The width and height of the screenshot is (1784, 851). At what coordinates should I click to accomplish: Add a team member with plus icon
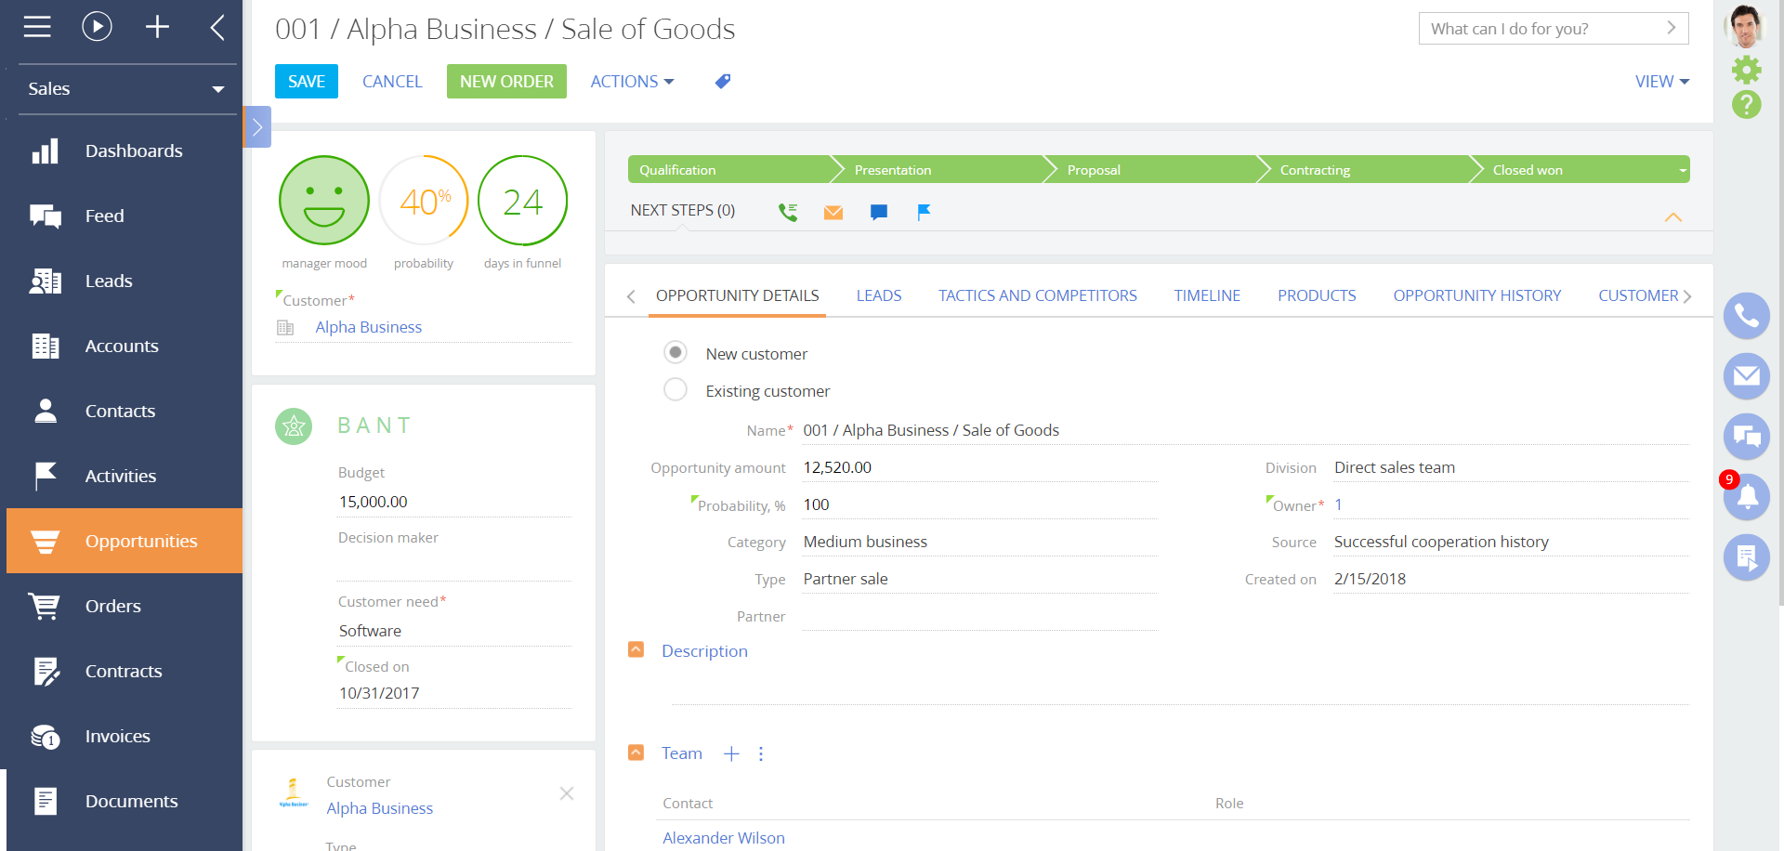(731, 753)
